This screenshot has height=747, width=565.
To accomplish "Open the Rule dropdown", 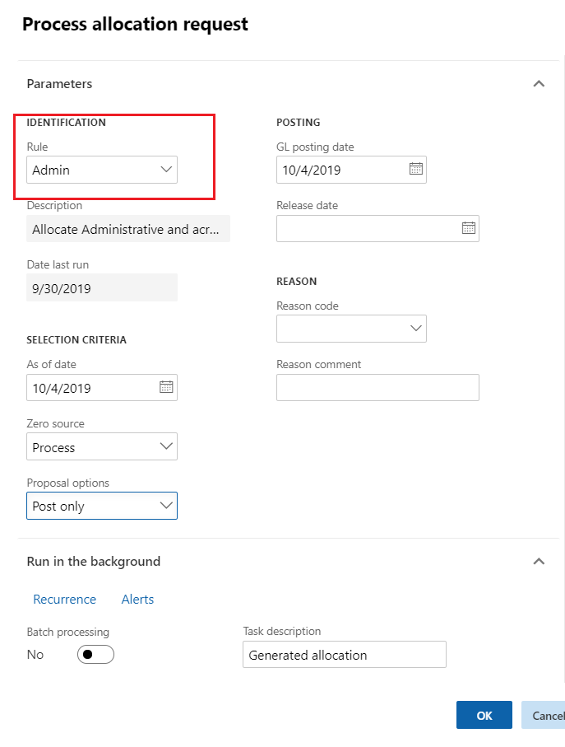I will point(166,170).
